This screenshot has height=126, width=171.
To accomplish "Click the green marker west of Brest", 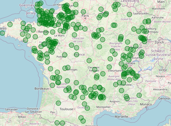I will pyautogui.click(x=2, y=33).
